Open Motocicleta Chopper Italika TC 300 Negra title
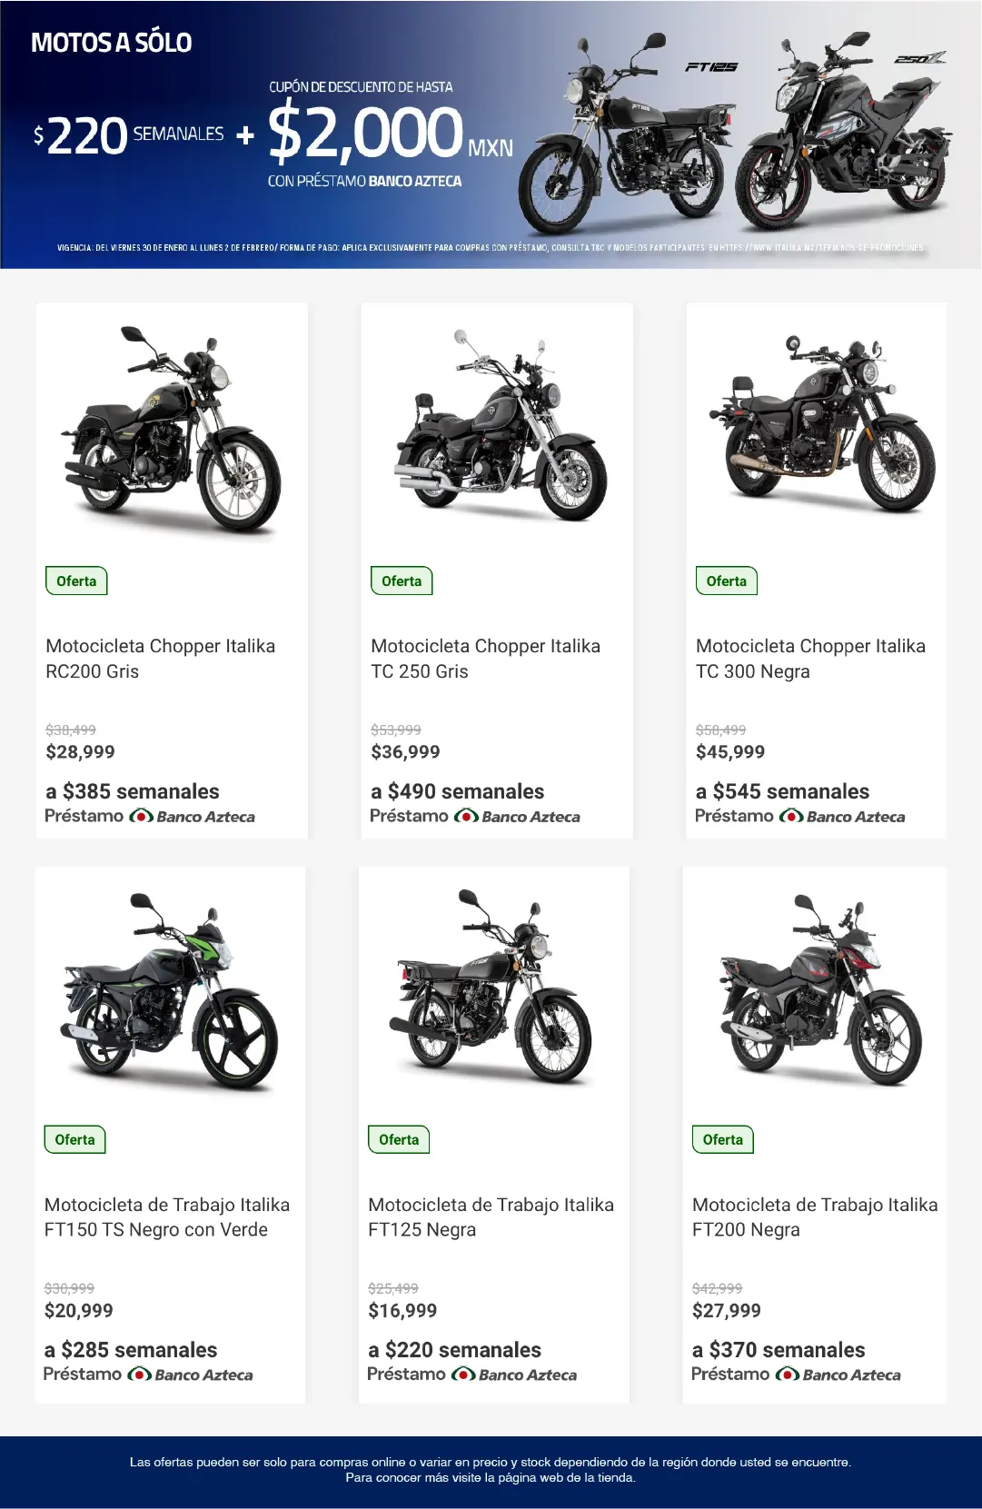The image size is (982, 1509). [810, 659]
